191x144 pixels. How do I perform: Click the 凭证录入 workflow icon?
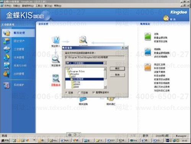click(x=56, y=40)
